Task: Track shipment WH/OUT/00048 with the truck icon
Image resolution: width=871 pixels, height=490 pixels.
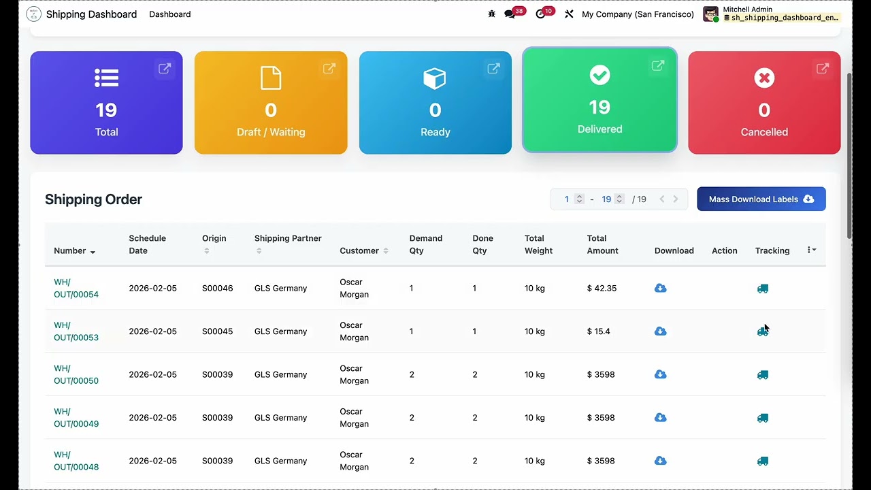Action: 763,461
